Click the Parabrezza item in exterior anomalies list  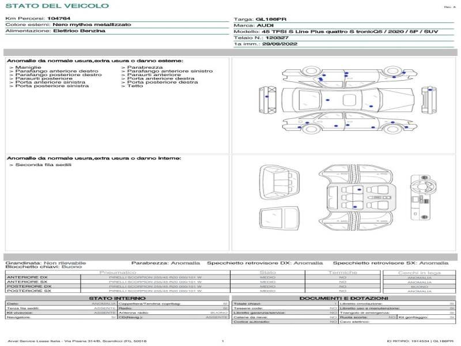tap(138, 67)
